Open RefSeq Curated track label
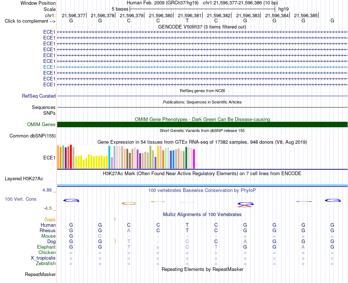Image resolution: width=348 pixels, height=283 pixels. [x=38, y=96]
